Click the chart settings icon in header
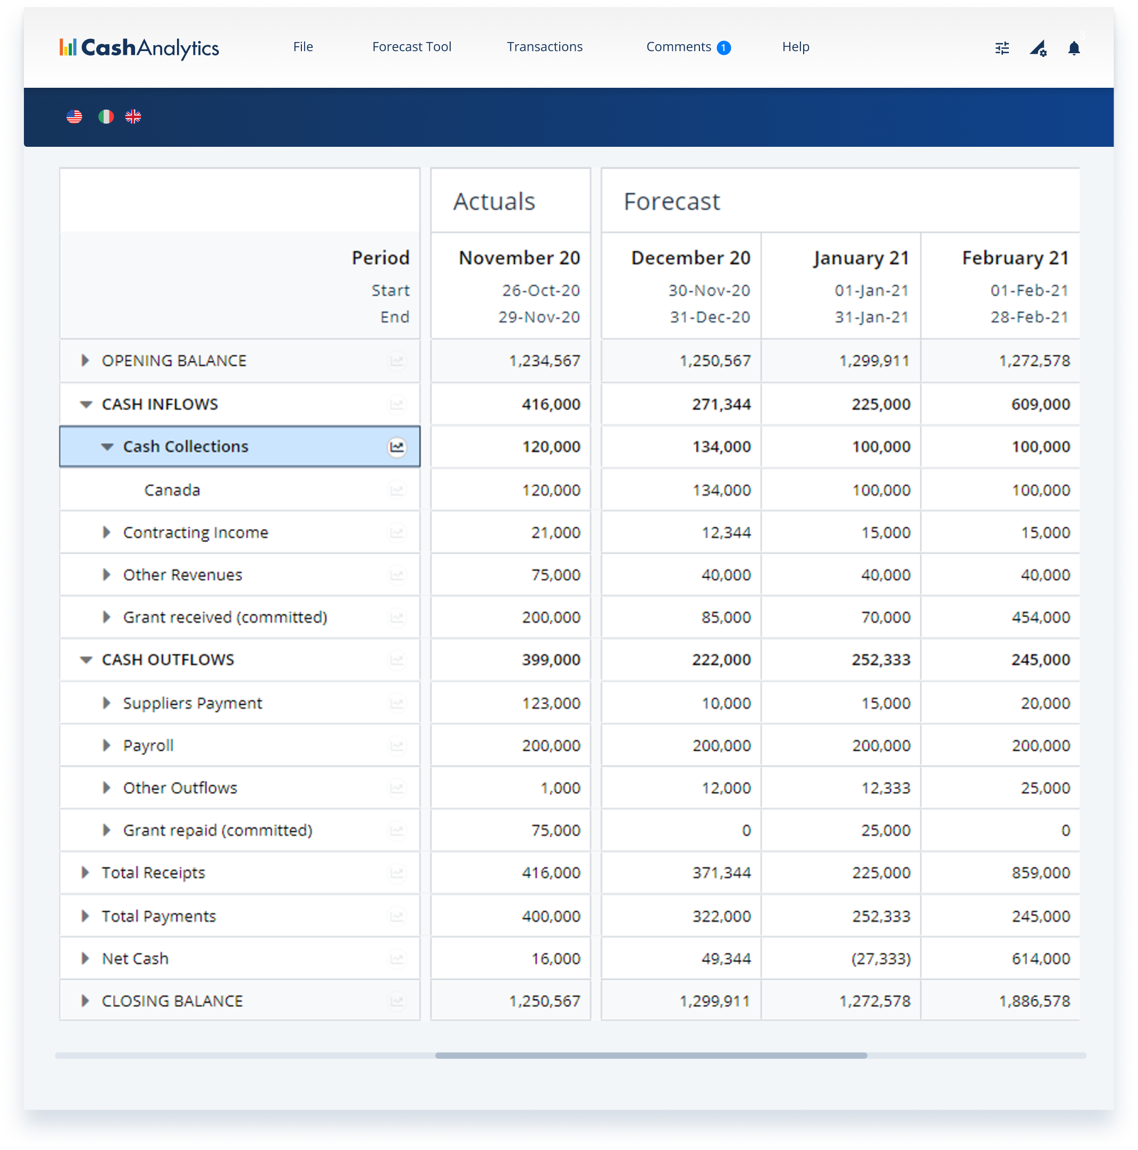1138x1150 pixels. [x=1038, y=48]
